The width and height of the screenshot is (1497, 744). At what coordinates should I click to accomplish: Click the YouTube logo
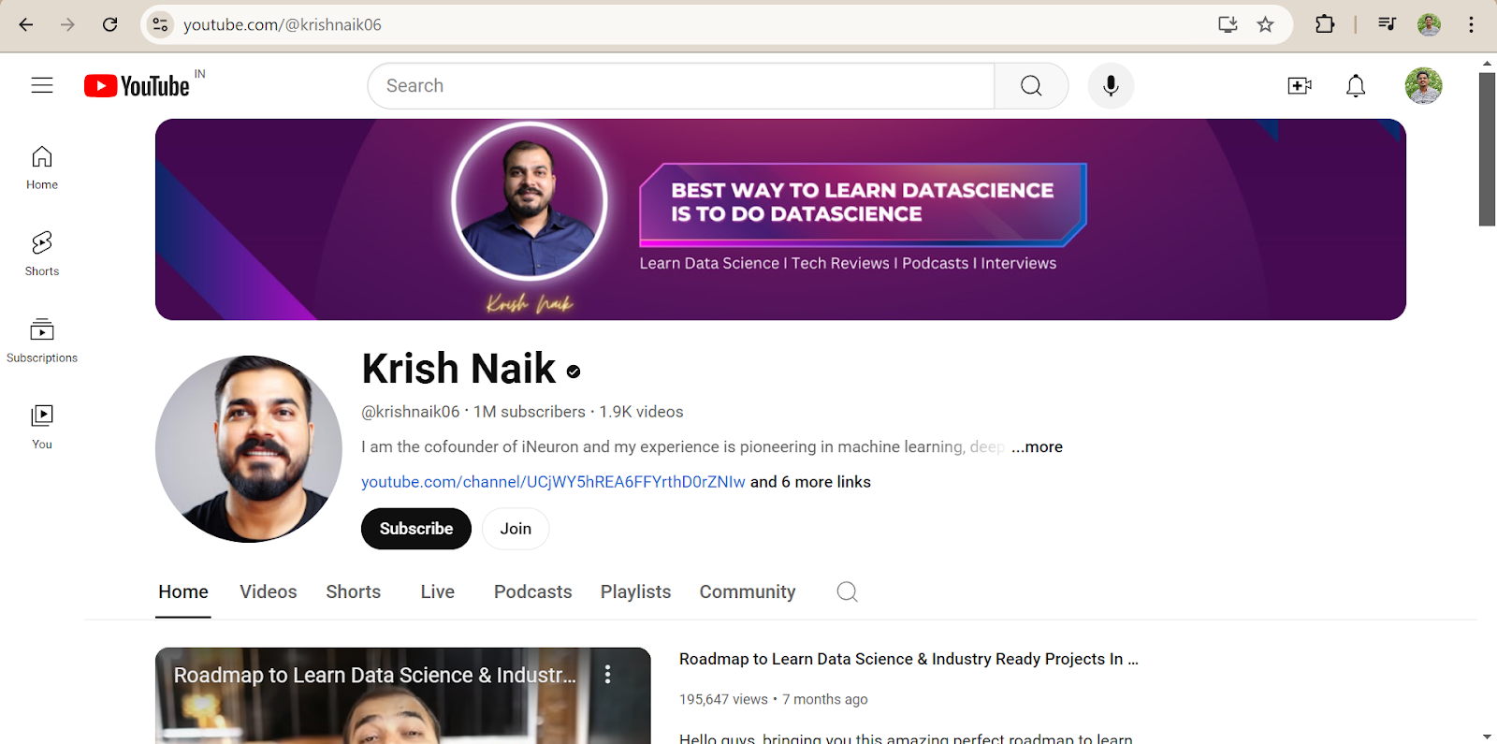(138, 86)
